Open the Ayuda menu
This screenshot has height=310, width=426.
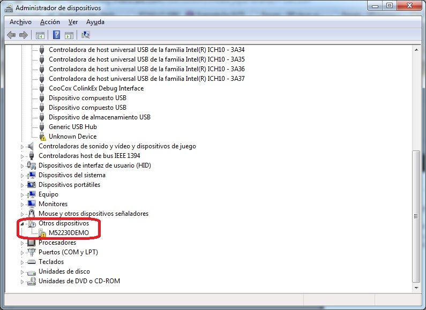pyautogui.click(x=95, y=22)
